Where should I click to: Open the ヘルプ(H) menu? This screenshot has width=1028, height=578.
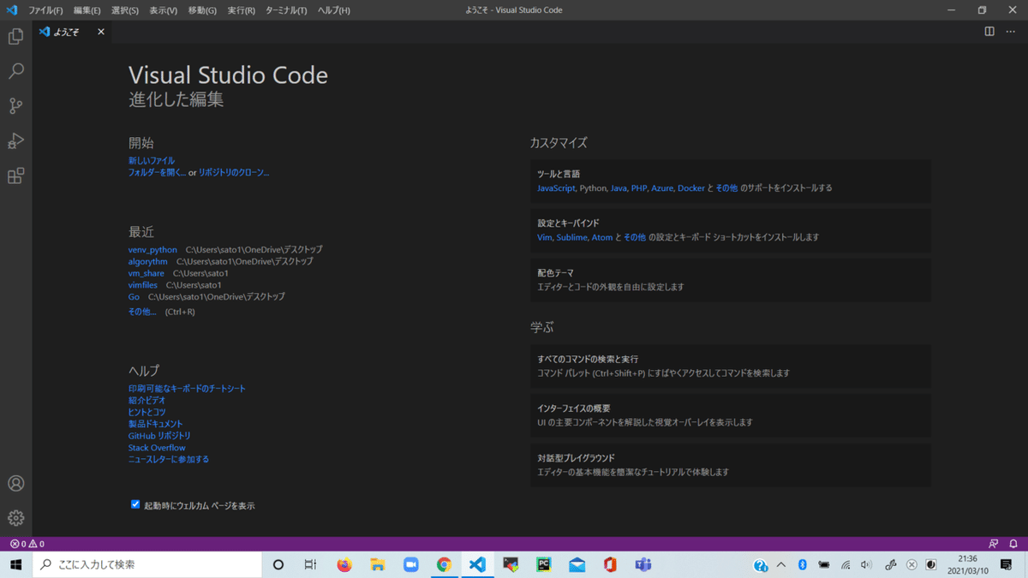(333, 10)
